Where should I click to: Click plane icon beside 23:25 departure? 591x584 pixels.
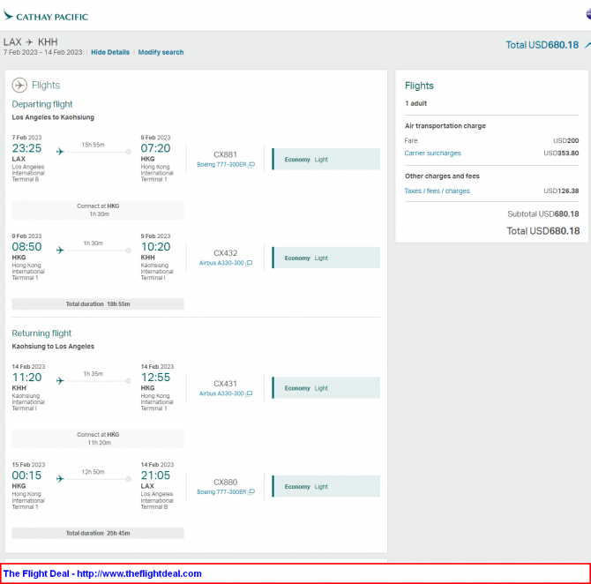pyautogui.click(x=60, y=152)
